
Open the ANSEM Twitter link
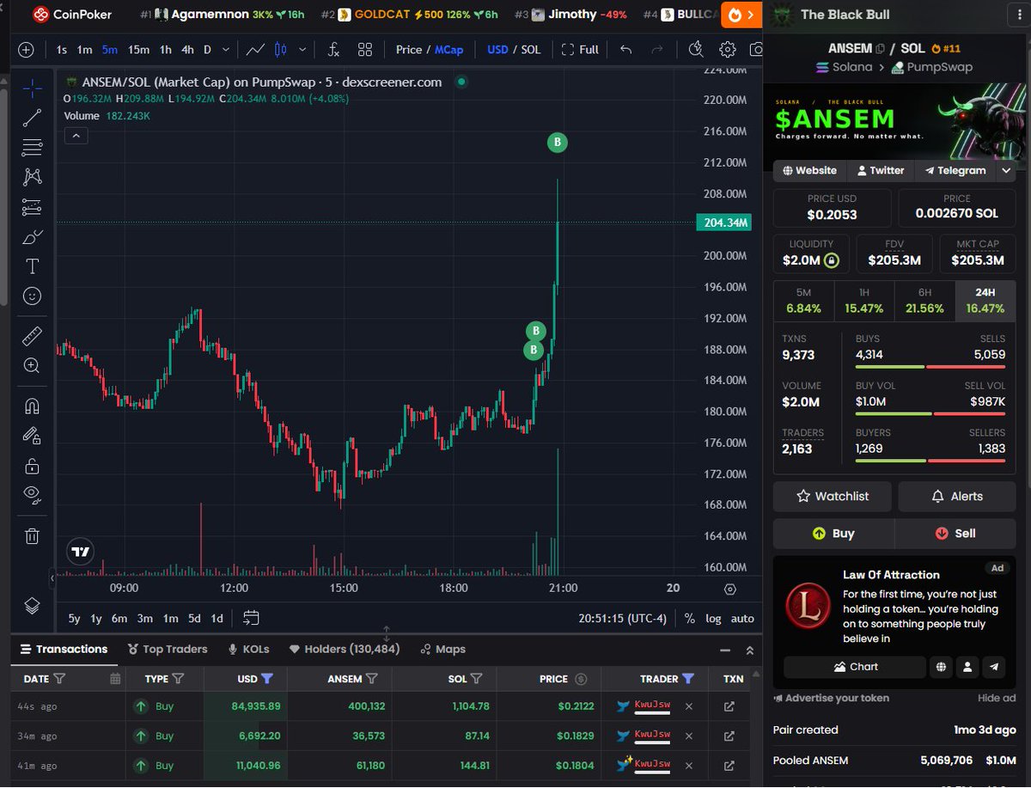coord(881,170)
